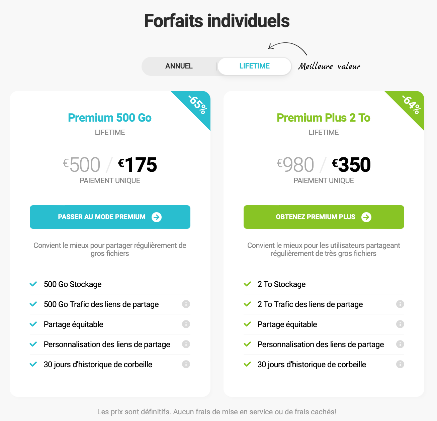Click the arrow icon inside PASSER AU MODE PREMIUM
437x421 pixels.
click(156, 217)
